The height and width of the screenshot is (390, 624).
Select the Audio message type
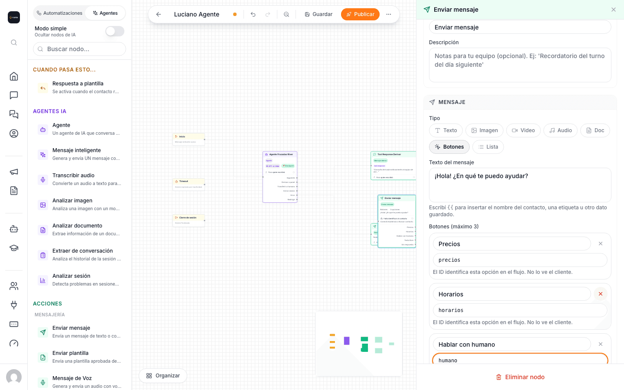click(560, 130)
